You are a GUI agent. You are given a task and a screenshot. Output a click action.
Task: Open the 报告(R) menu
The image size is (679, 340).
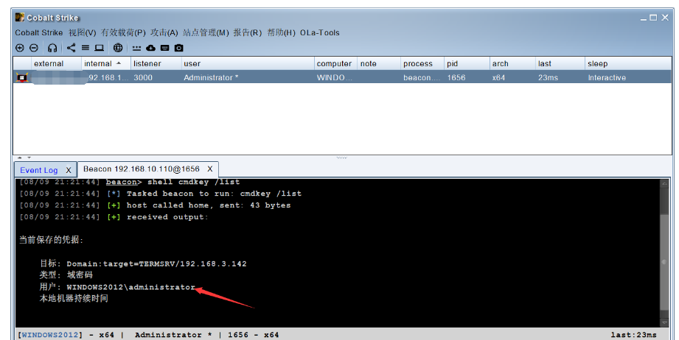pos(247,33)
